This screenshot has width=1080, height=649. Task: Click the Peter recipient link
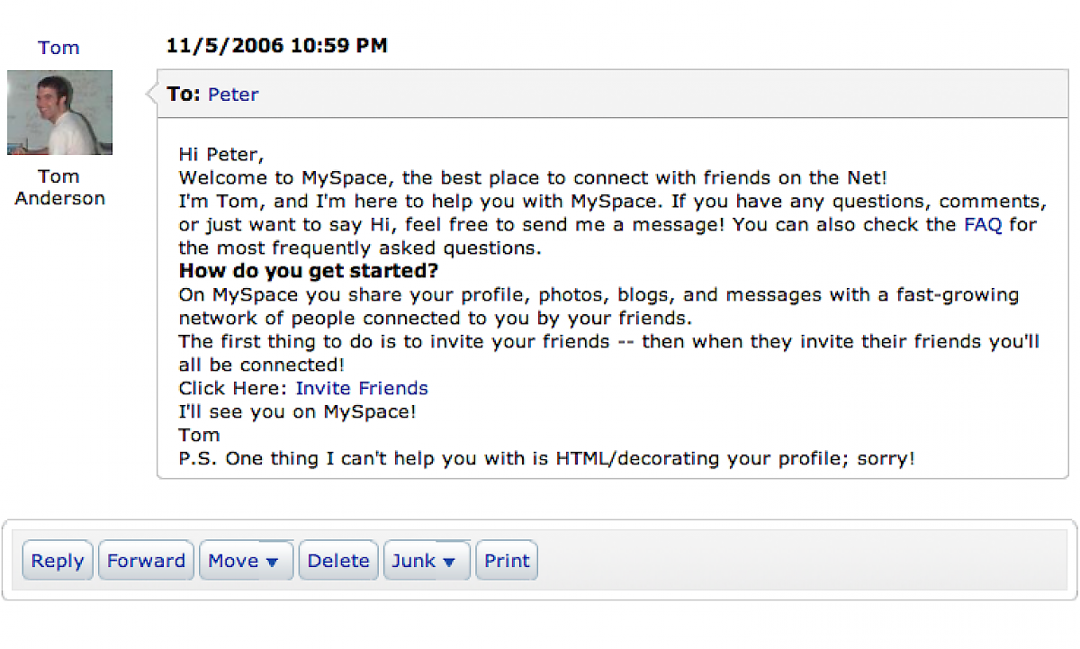[233, 95]
